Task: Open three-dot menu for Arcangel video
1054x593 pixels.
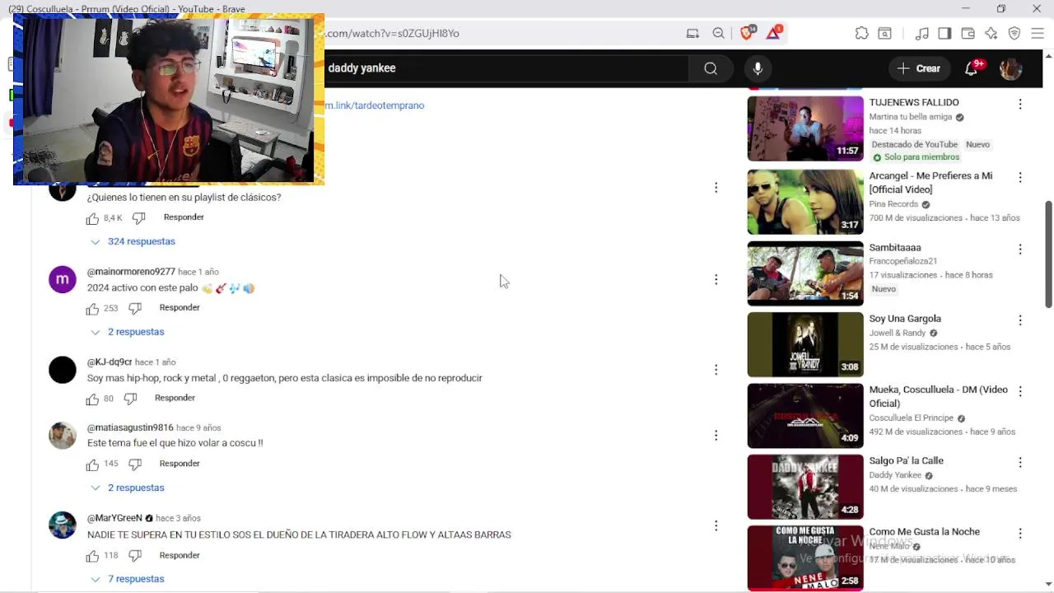Action: tap(1020, 177)
